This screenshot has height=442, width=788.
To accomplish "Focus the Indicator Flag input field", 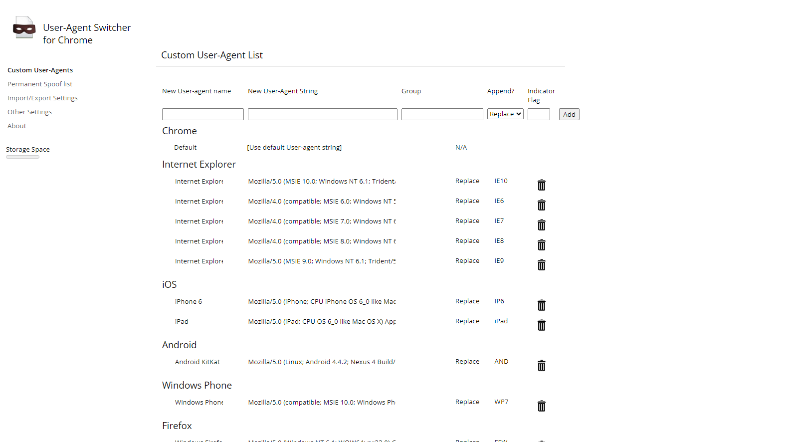I will pos(539,114).
